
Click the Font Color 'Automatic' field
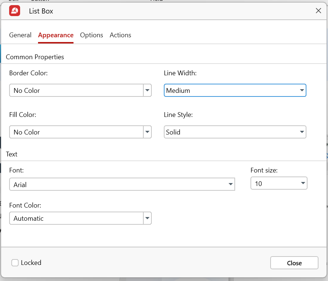click(x=76, y=218)
